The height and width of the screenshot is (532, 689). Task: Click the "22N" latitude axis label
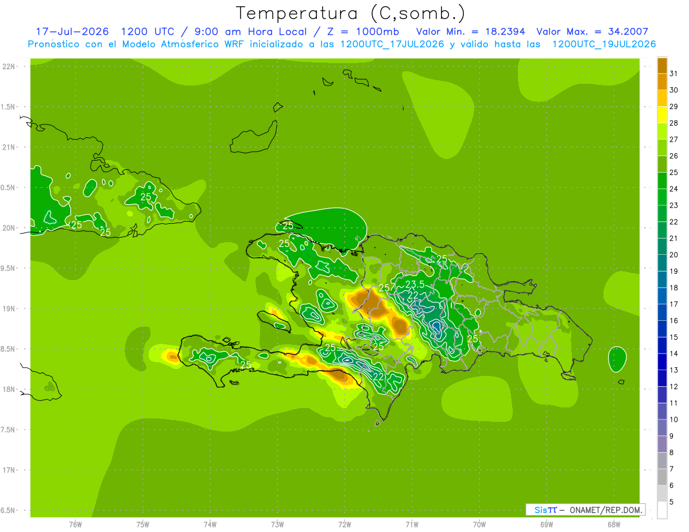tap(9, 67)
